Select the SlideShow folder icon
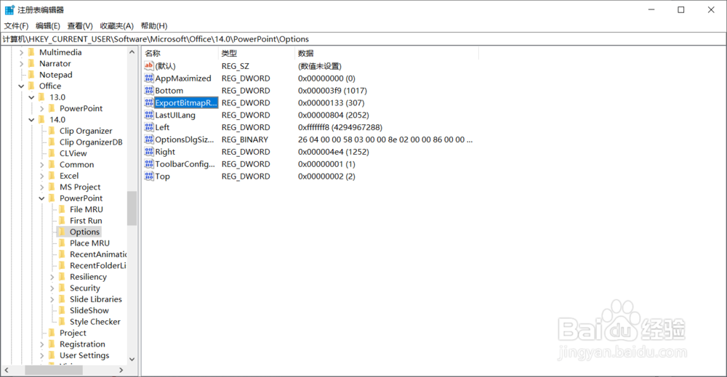Screen dimensions: 727x377 click(62, 310)
